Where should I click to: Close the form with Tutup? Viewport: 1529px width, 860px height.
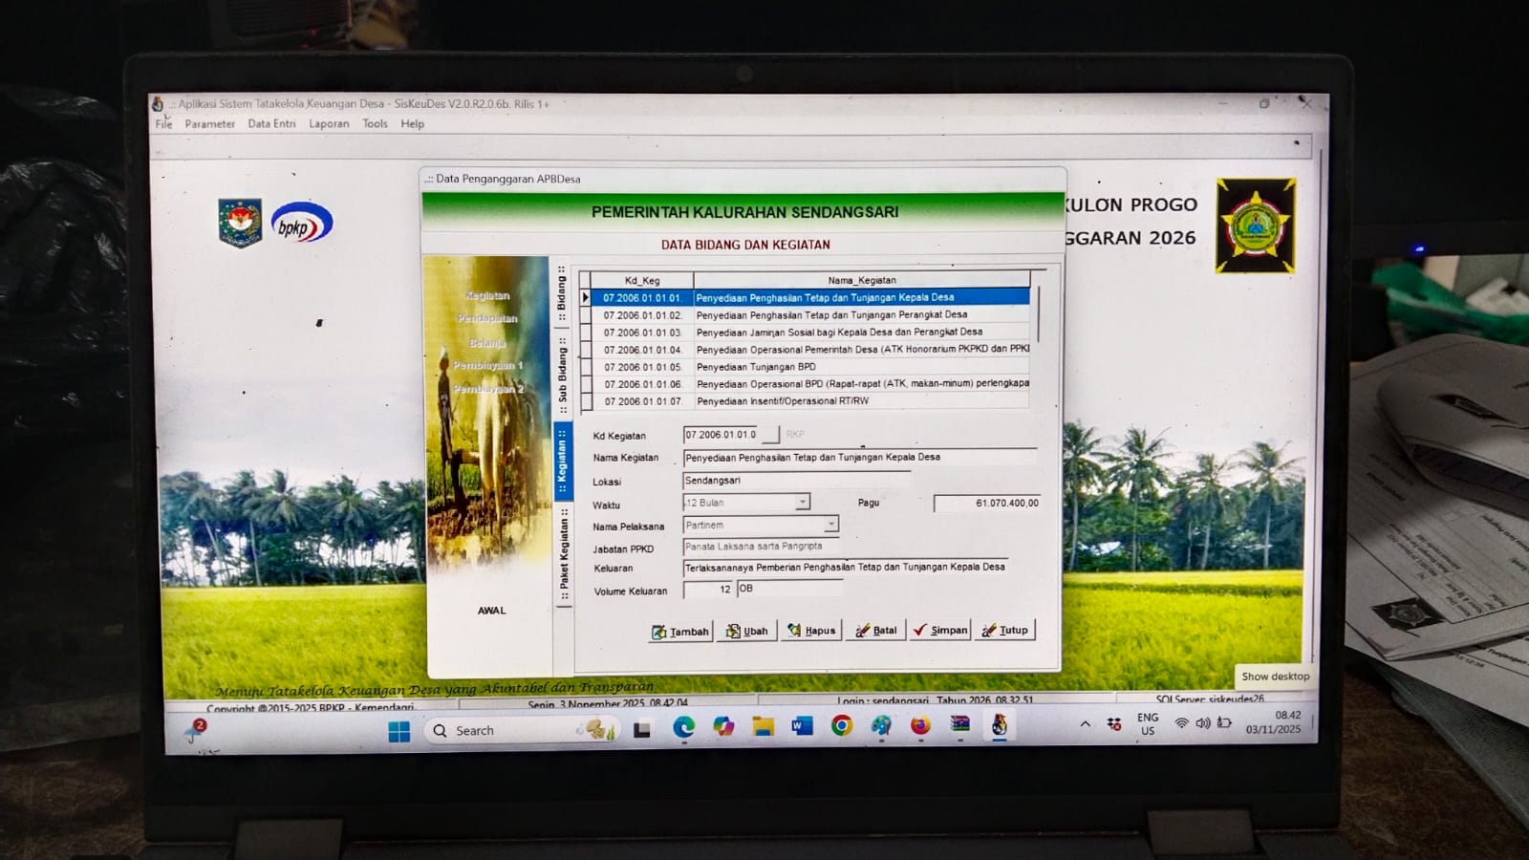(1004, 631)
